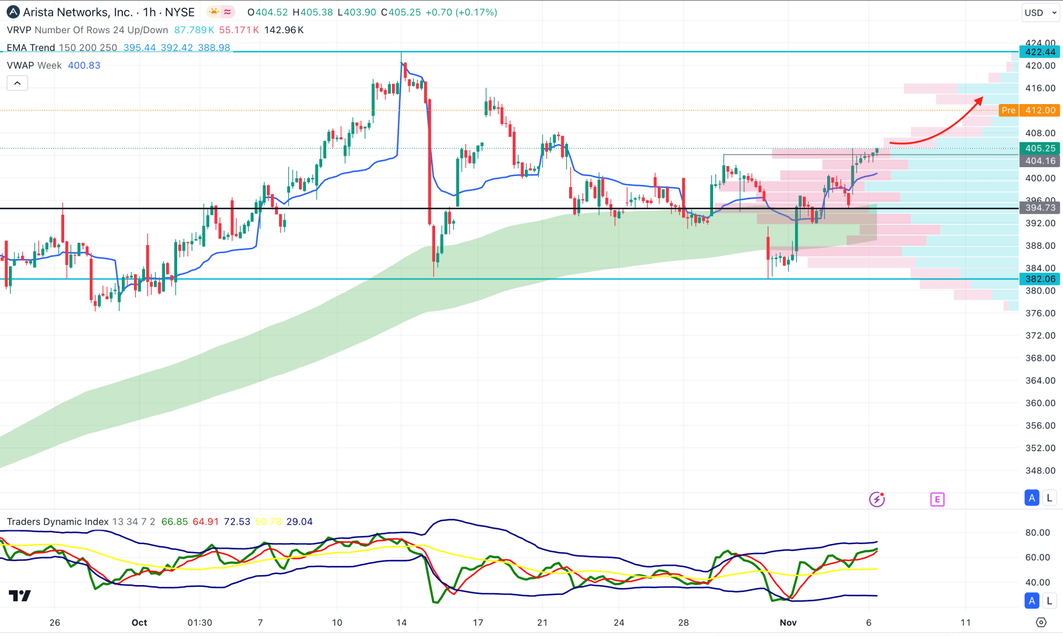
Task: Click the 1h interval label
Action: click(x=148, y=12)
